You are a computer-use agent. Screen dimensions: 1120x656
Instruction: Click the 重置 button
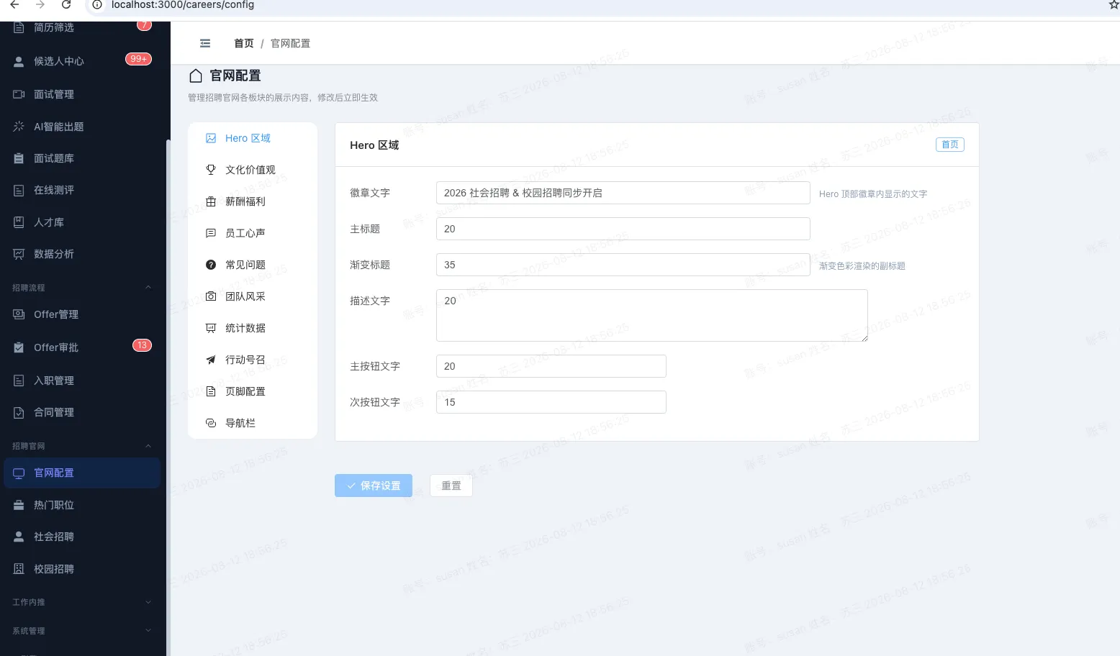451,486
